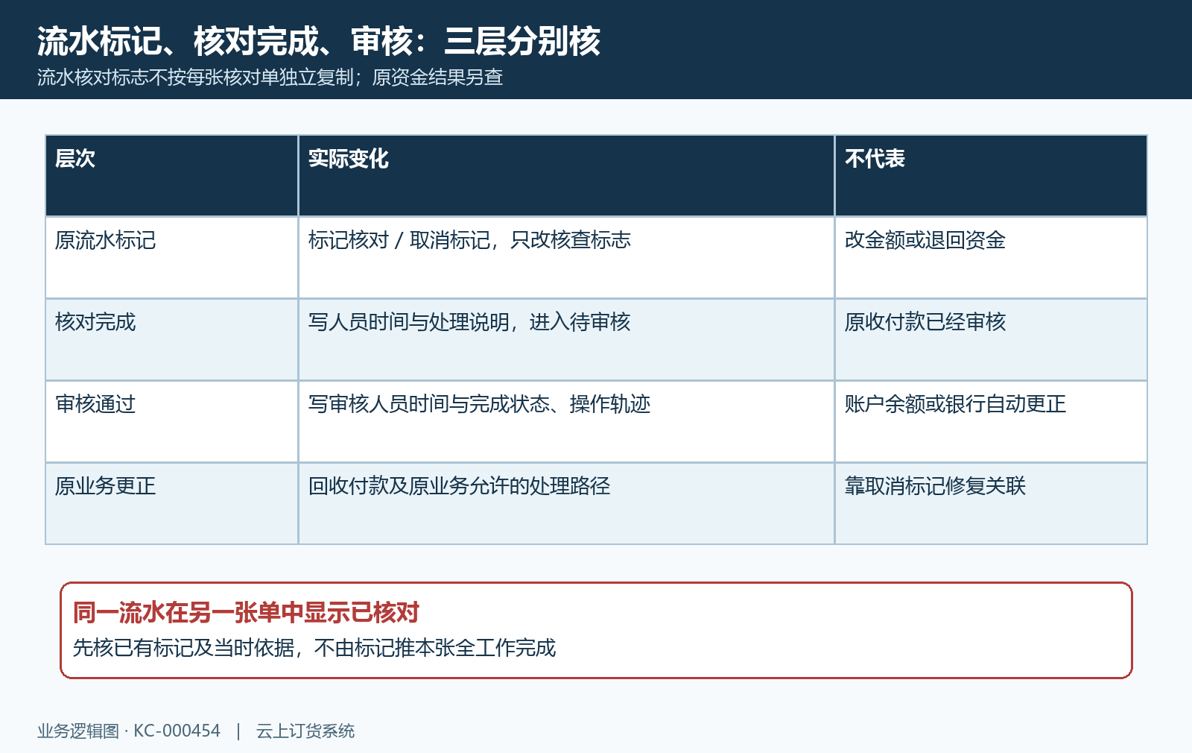
Task: Select the 原流水标记 cell
Action: [172, 258]
